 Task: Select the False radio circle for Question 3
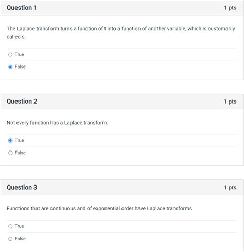(x=10, y=239)
